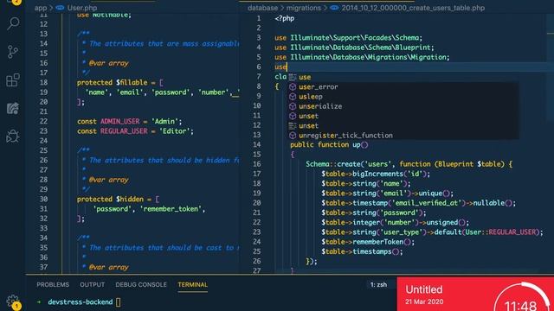Open the Search view in activity bar
This screenshot has height=311, width=554.
click(13, 23)
